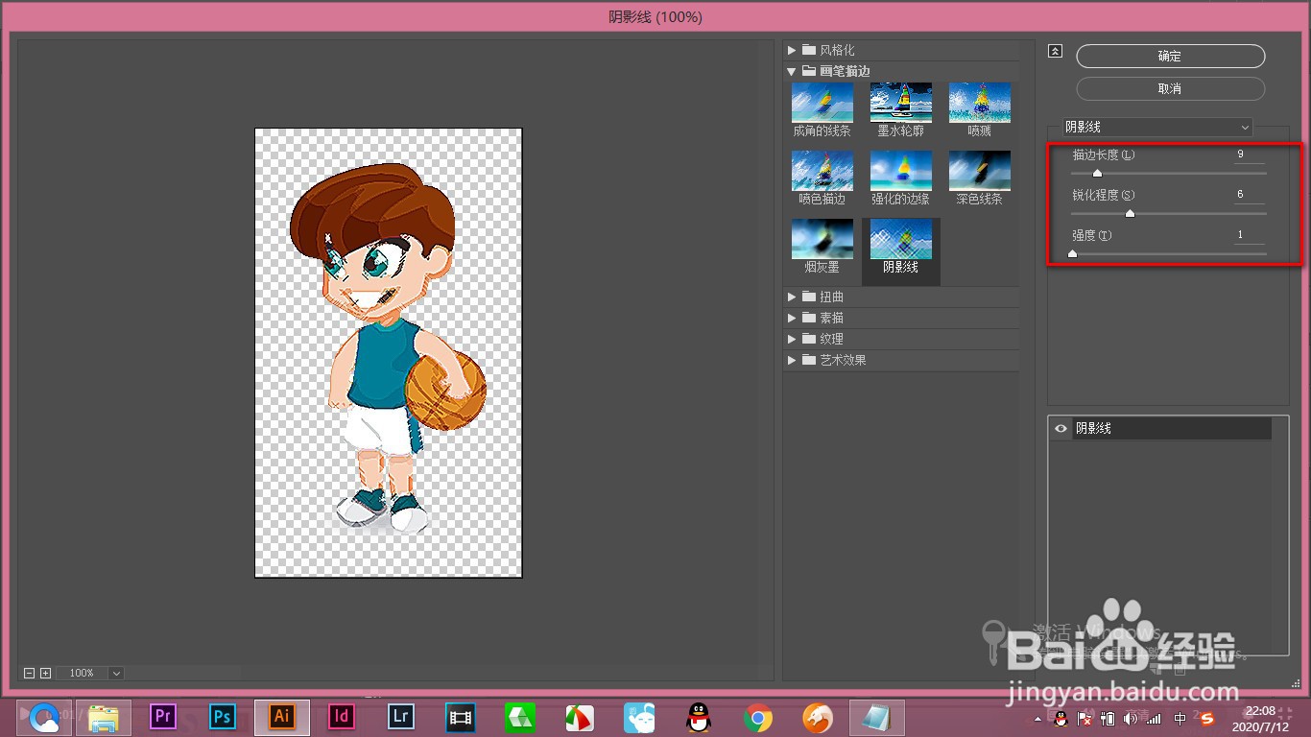Click the QQ tray icon
The height and width of the screenshot is (737, 1311).
point(1061,719)
